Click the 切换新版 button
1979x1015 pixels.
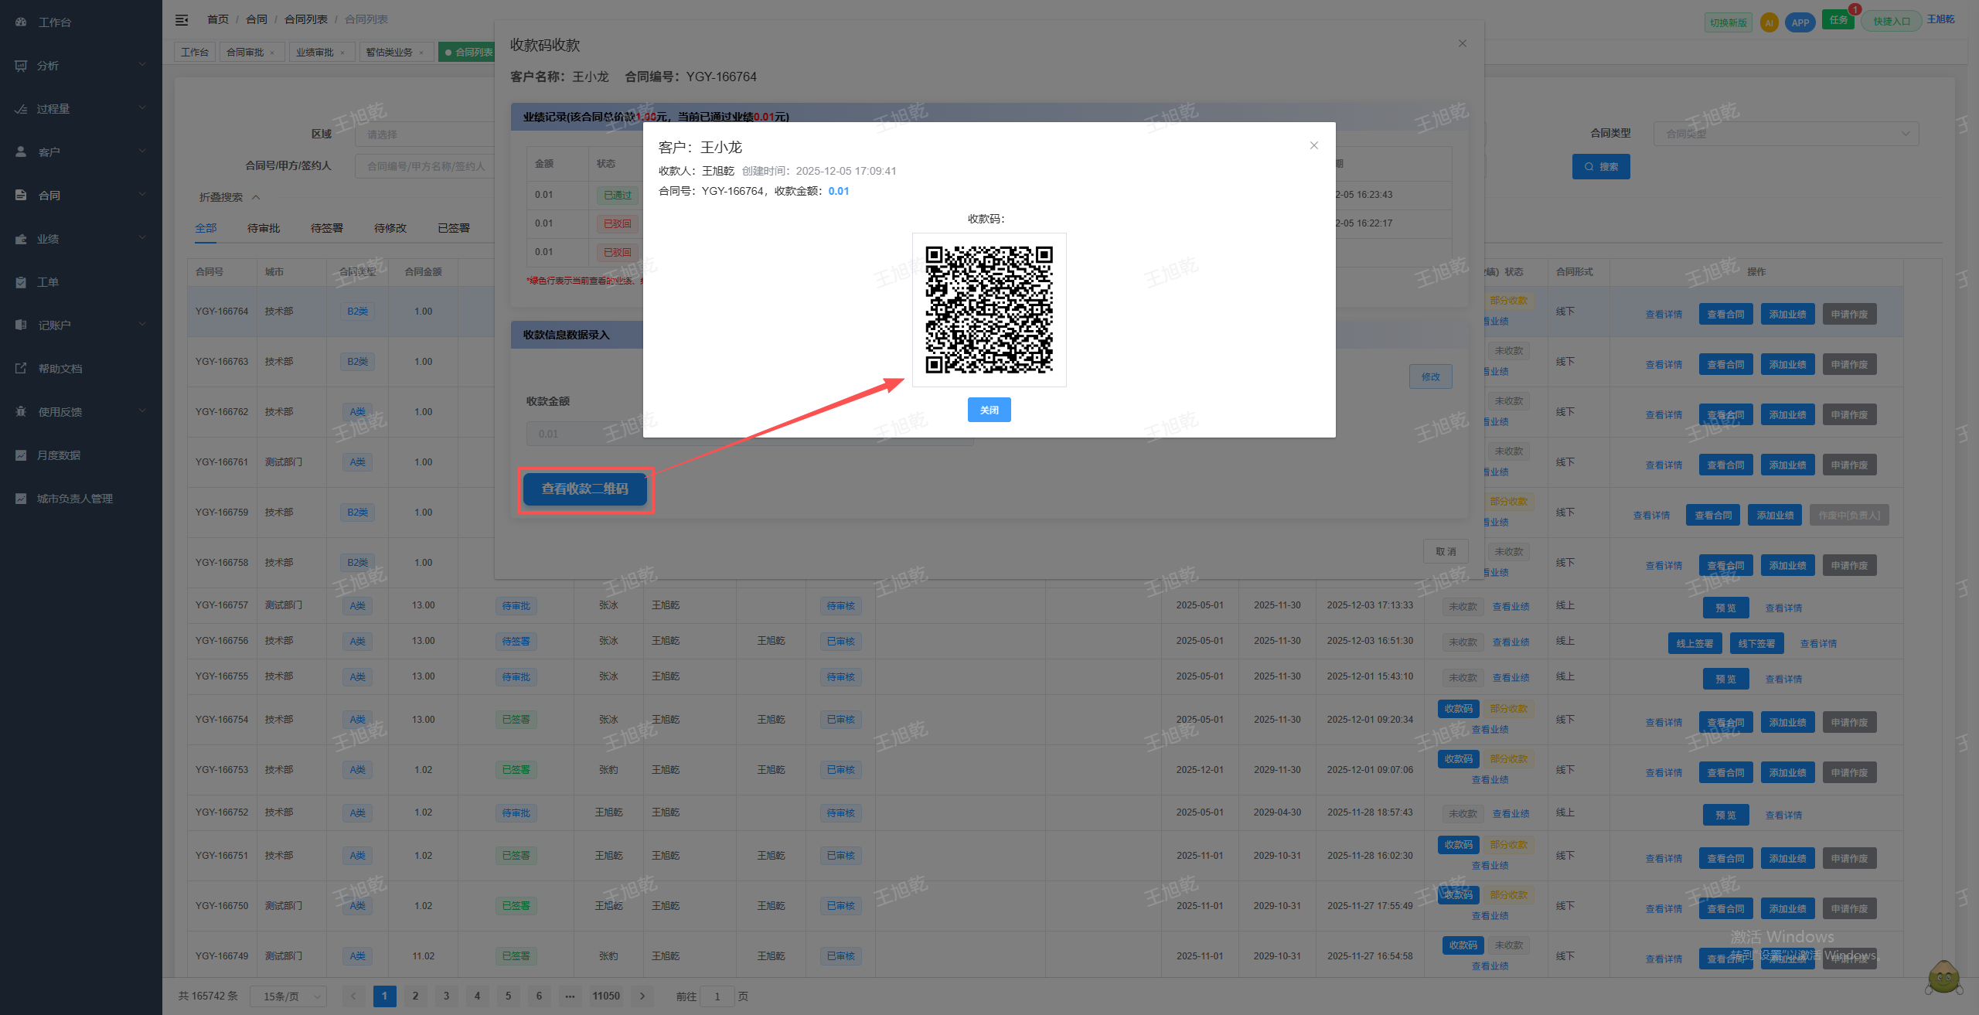coord(1728,22)
